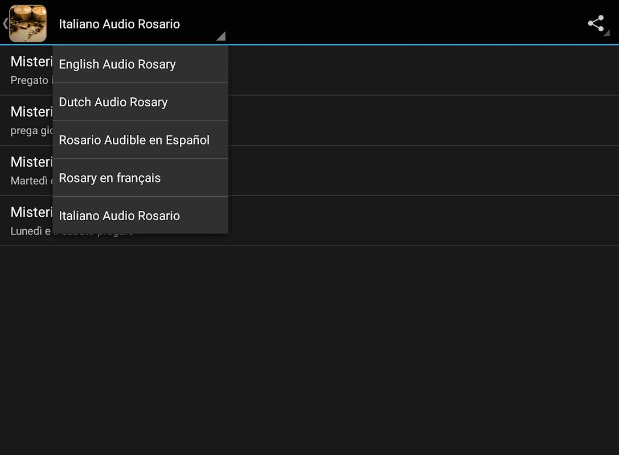This screenshot has height=455, width=619.
Task: Open the second Misteri row title
Action: pos(31,111)
